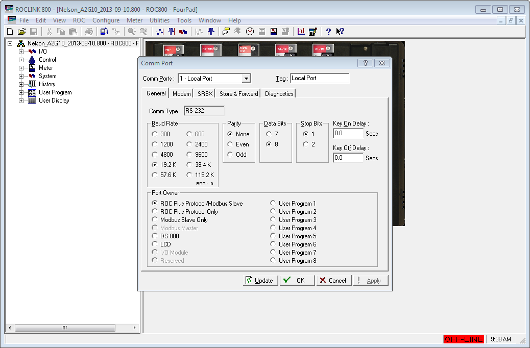Switch to the SRBX tab
This screenshot has height=348, width=530.
coord(205,94)
